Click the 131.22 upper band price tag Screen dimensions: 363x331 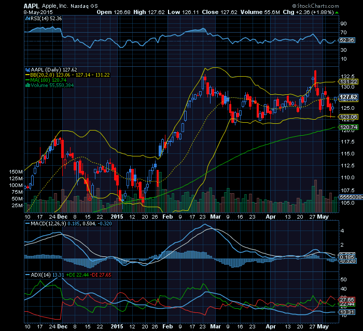[348, 82]
